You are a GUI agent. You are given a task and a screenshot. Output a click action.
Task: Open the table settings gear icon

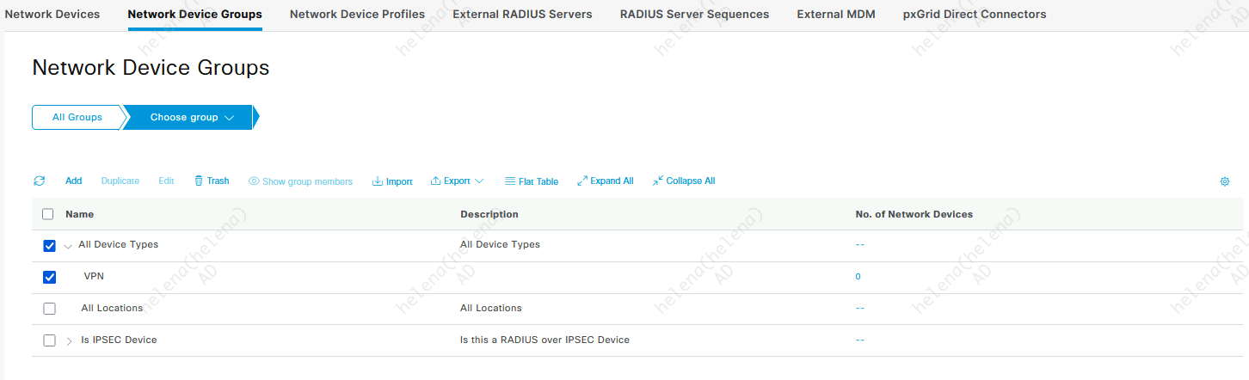click(x=1225, y=181)
